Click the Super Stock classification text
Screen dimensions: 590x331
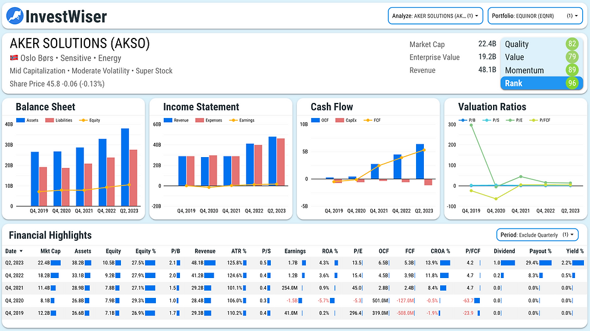click(x=154, y=71)
